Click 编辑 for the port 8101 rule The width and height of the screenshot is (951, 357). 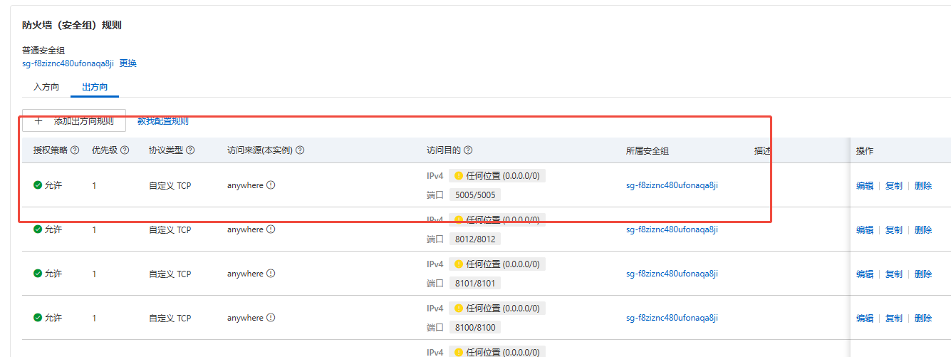click(x=865, y=274)
